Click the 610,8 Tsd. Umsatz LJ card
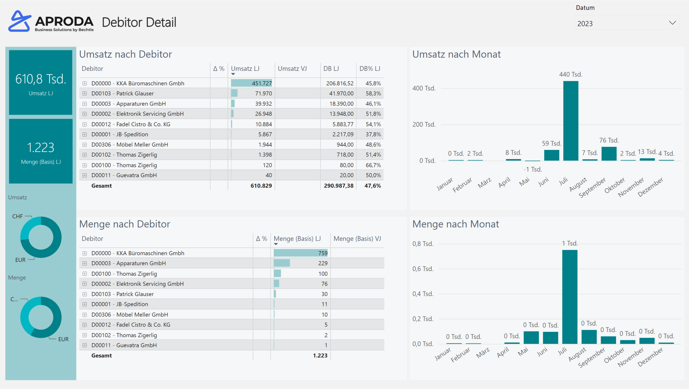 [40, 82]
